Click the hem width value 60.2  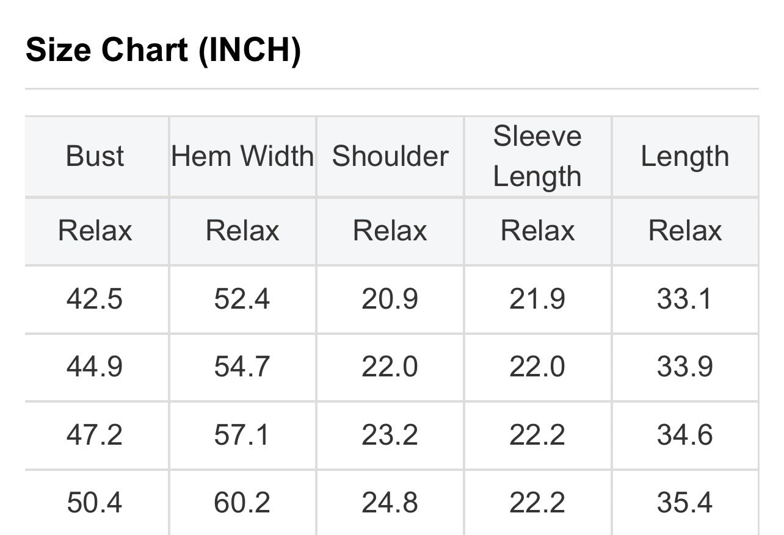[x=242, y=503]
